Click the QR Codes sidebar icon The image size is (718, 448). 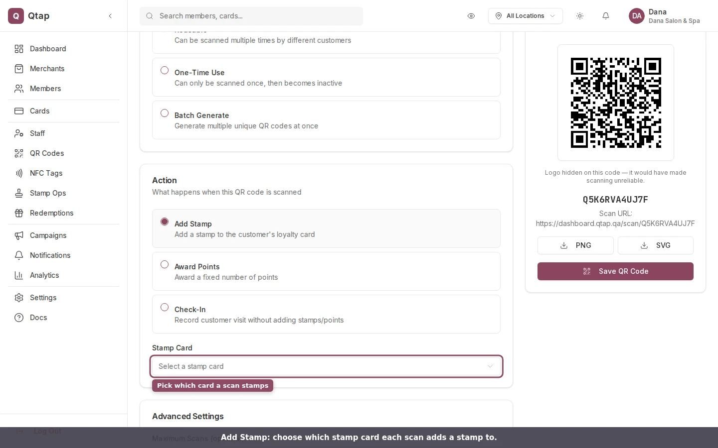point(19,153)
